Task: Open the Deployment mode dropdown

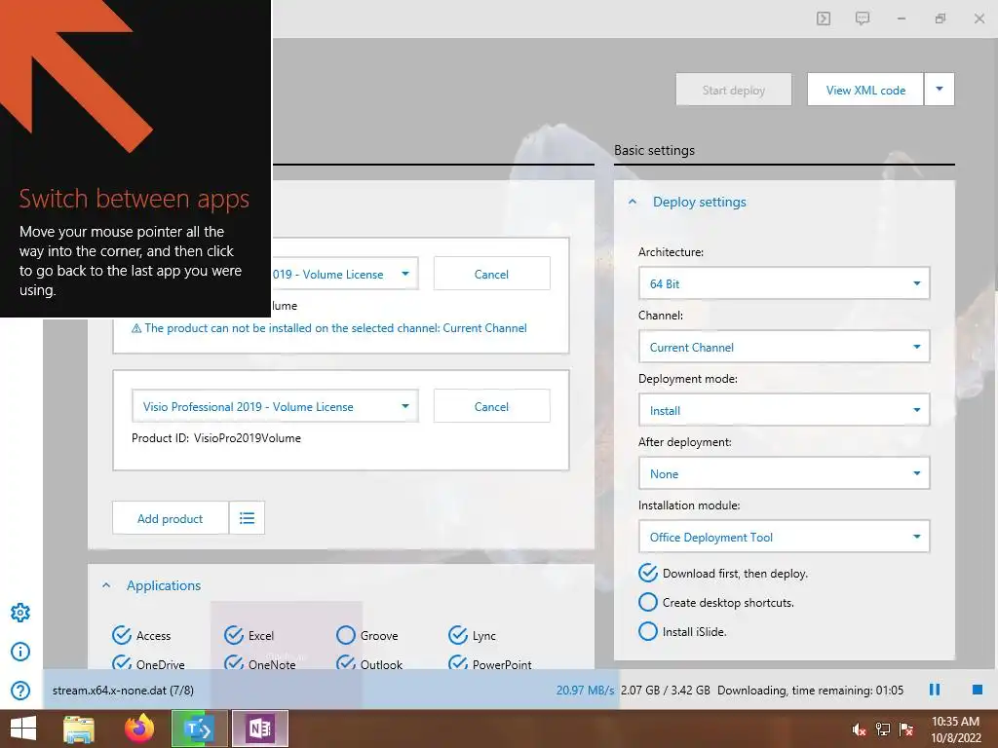Action: click(x=785, y=410)
